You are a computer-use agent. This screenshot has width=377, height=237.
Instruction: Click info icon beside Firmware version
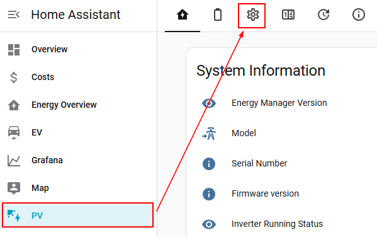point(209,194)
